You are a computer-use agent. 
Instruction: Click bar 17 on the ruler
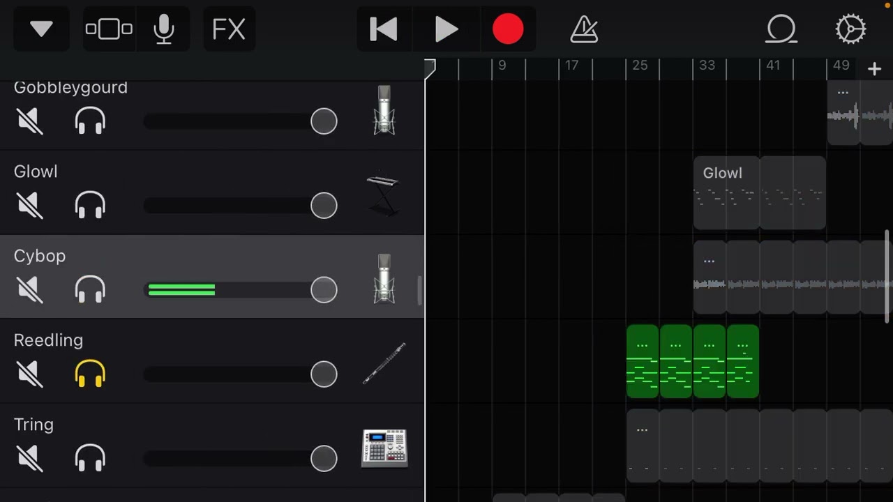click(x=571, y=66)
